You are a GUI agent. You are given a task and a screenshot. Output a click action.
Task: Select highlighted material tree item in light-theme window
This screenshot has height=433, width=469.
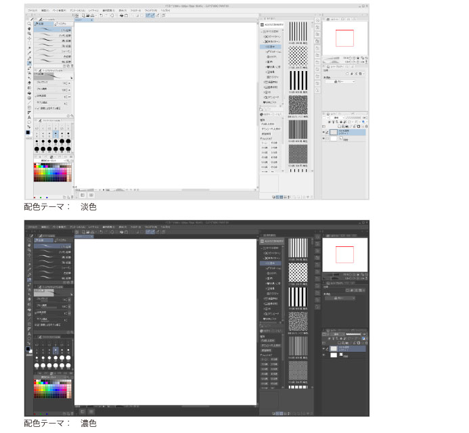271,47
